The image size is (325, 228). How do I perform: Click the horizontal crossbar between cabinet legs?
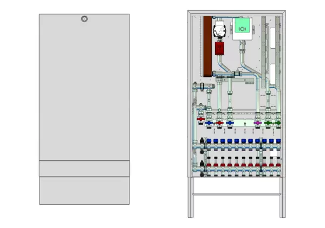point(236,195)
